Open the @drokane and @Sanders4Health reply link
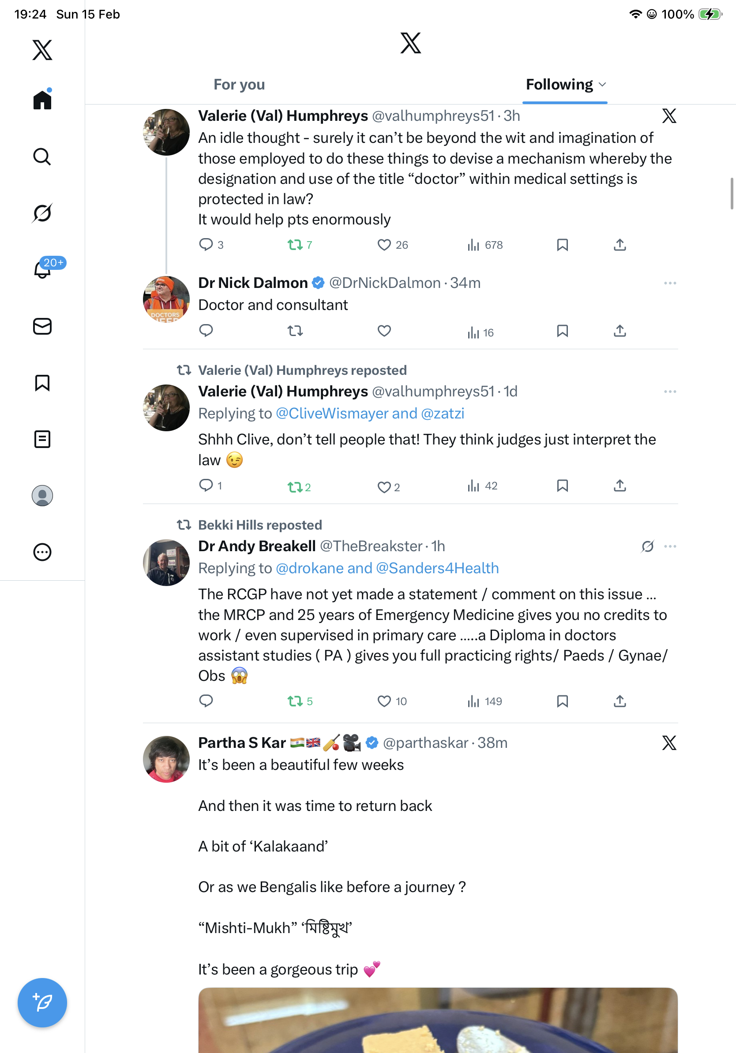 click(x=387, y=568)
